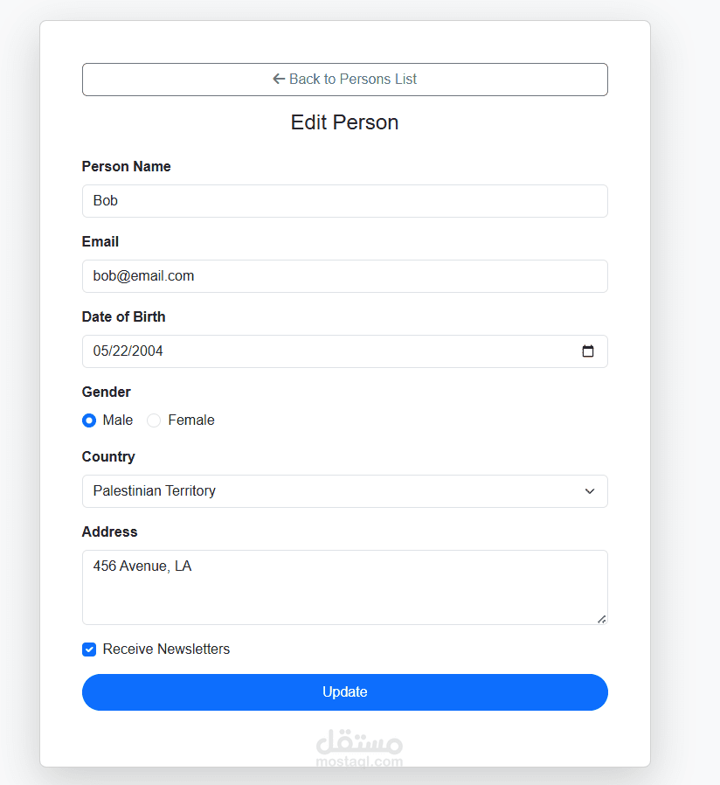This screenshot has height=785, width=720.
Task: Click the Edit Person heading
Action: point(344,122)
